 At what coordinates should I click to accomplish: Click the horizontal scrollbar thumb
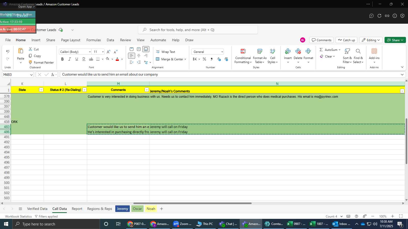[x=193, y=203]
